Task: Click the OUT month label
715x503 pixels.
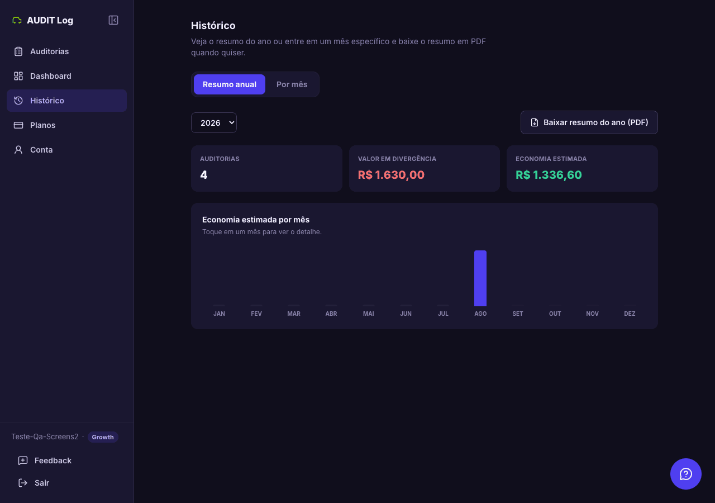Action: tap(555, 314)
